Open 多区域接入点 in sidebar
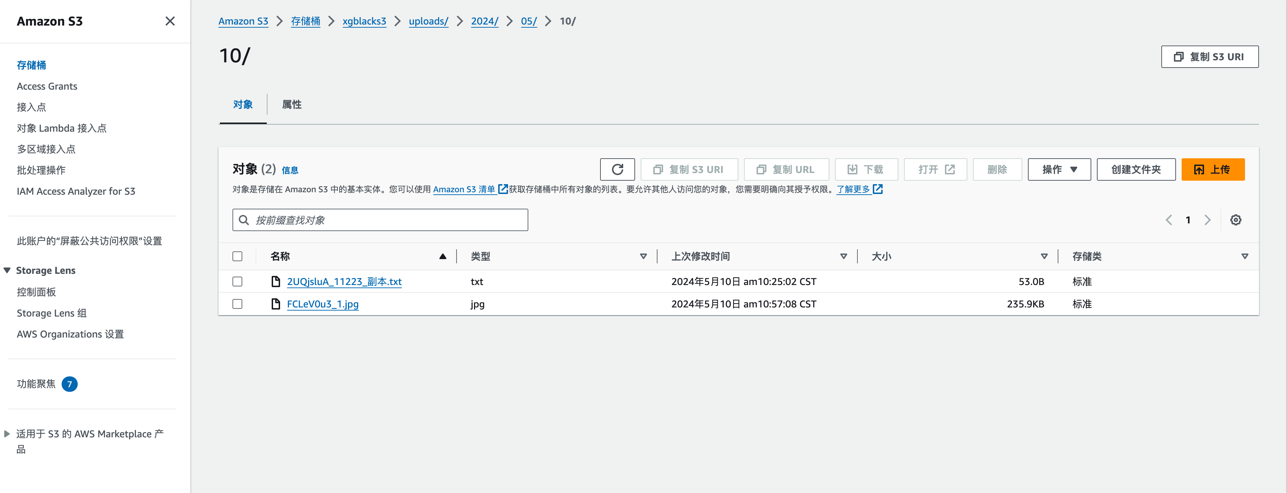The image size is (1287, 493). [x=46, y=149]
